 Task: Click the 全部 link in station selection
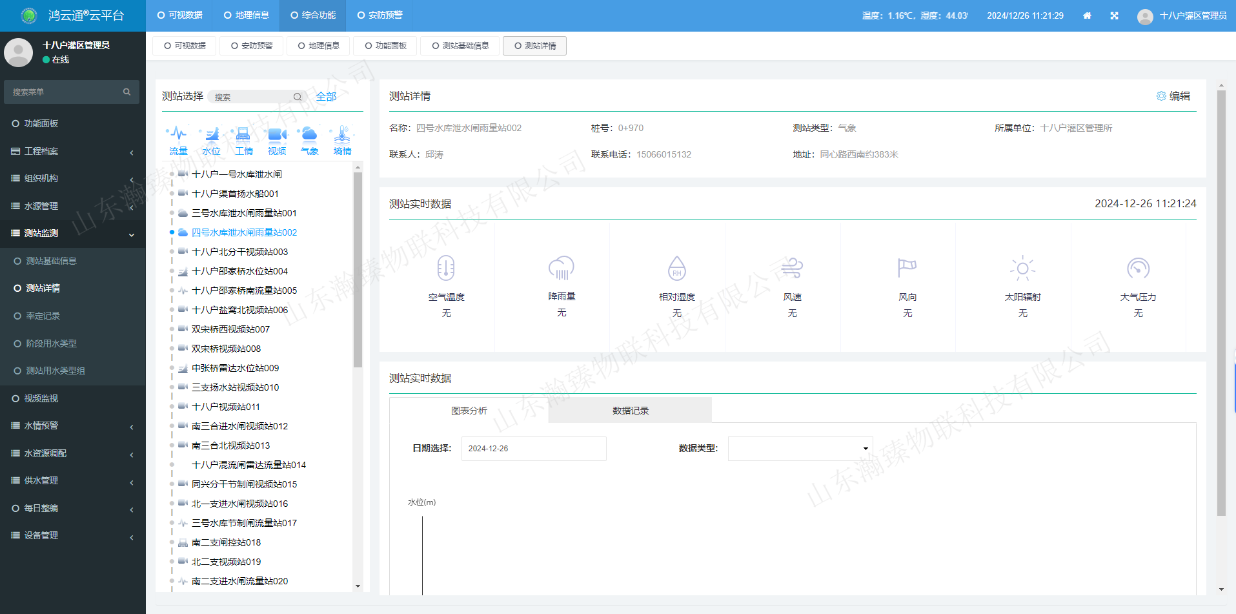coord(326,96)
